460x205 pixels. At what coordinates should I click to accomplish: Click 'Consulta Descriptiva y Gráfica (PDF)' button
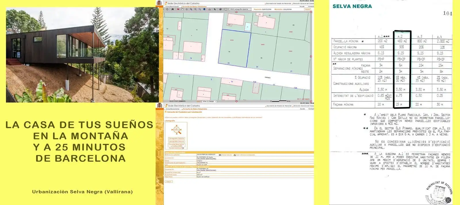(x=177, y=145)
